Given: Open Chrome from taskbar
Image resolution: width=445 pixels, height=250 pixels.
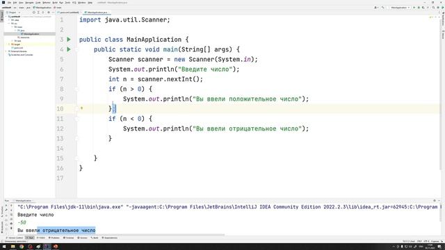Looking at the screenshot, I should click(22, 247).
